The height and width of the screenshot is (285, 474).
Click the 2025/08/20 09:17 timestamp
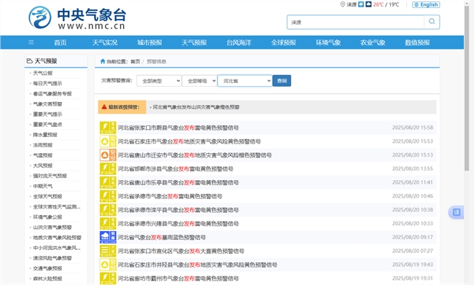pyautogui.click(x=413, y=237)
